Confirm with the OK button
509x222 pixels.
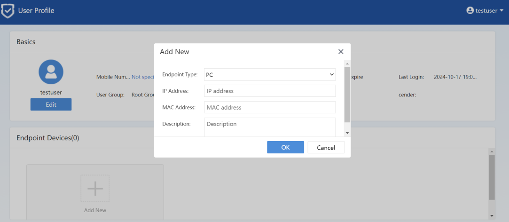coord(285,147)
